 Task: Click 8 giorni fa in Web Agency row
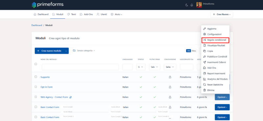pyautogui.click(x=202, y=97)
